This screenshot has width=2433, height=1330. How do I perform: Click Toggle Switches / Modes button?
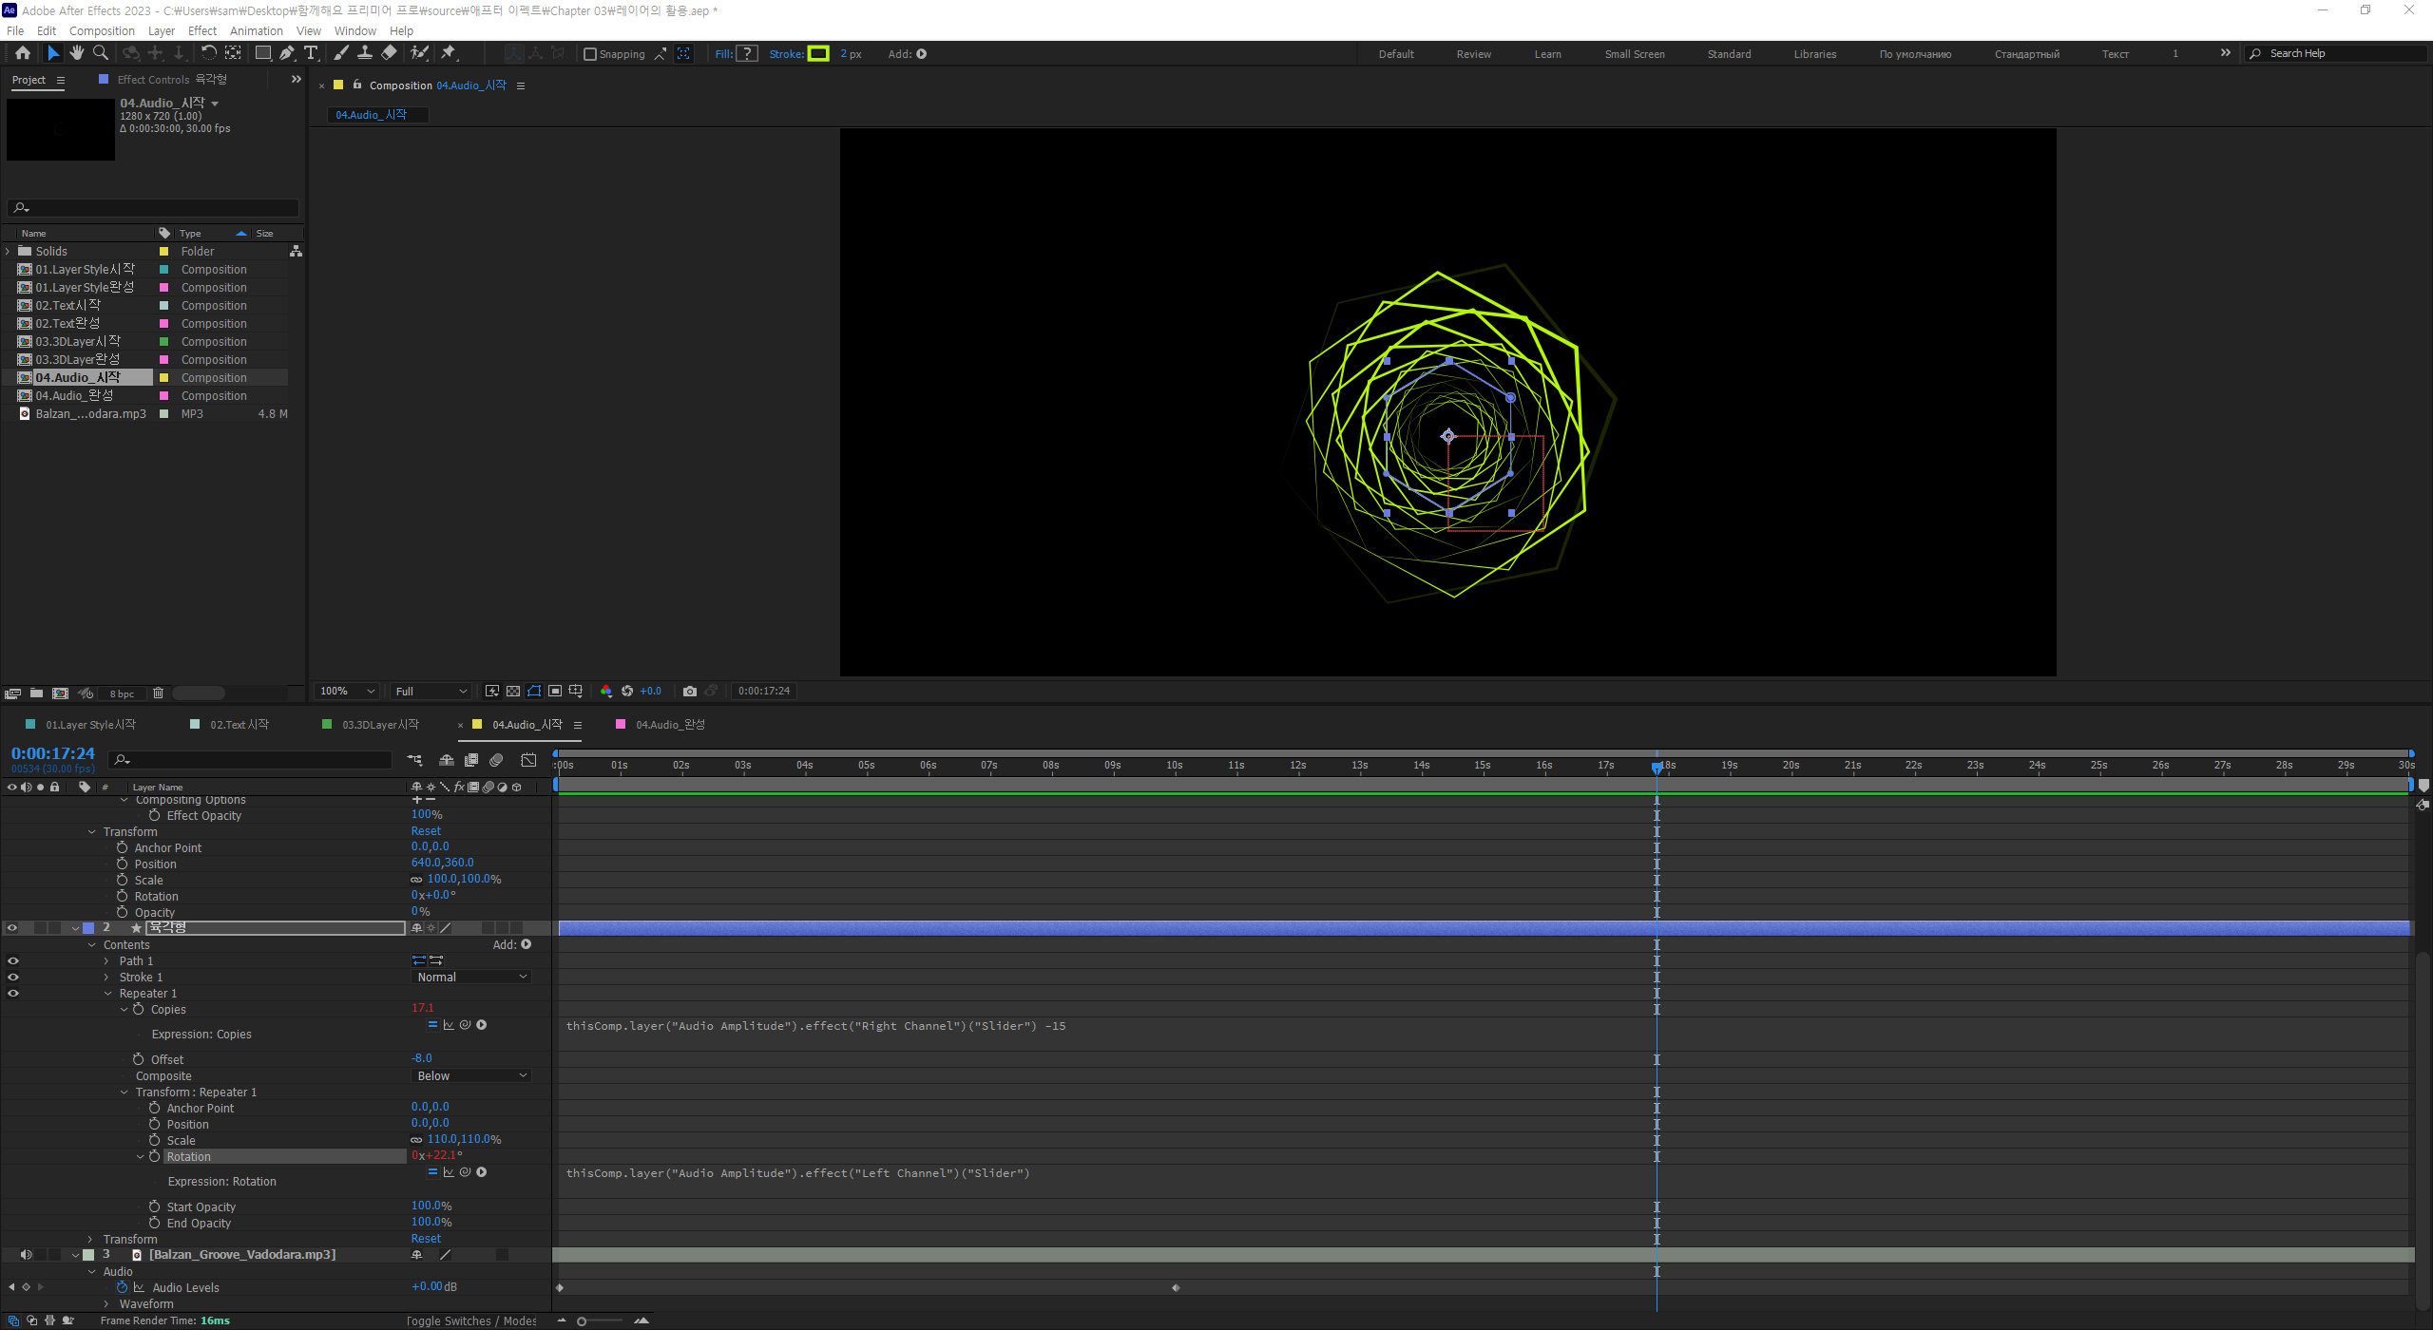[x=471, y=1320]
